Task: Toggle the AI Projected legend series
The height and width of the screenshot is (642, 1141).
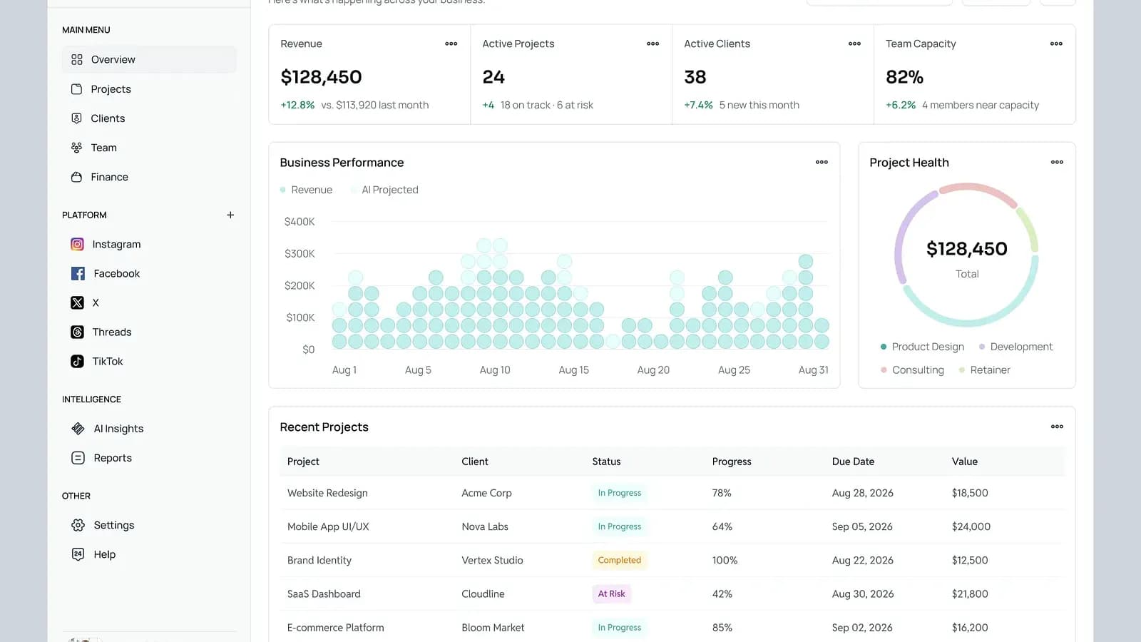Action: tap(384, 190)
